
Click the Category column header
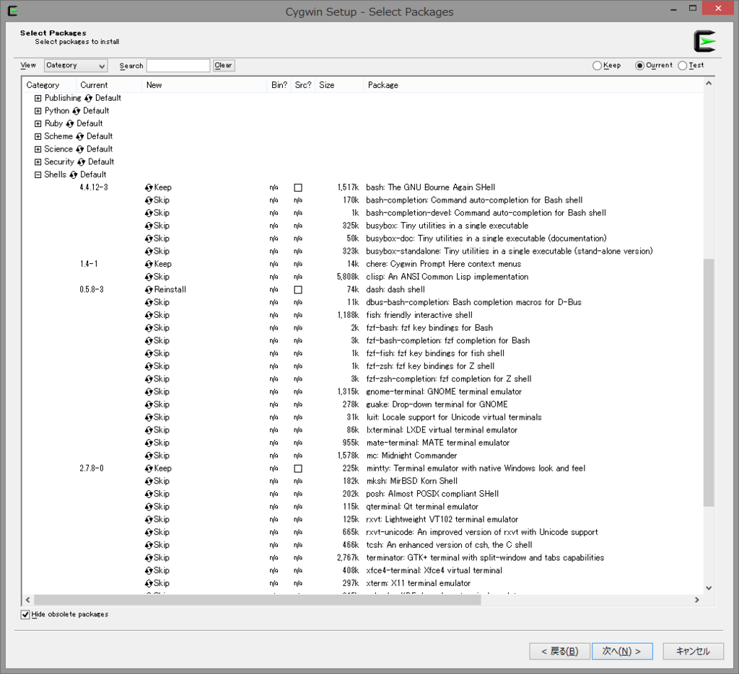point(49,85)
